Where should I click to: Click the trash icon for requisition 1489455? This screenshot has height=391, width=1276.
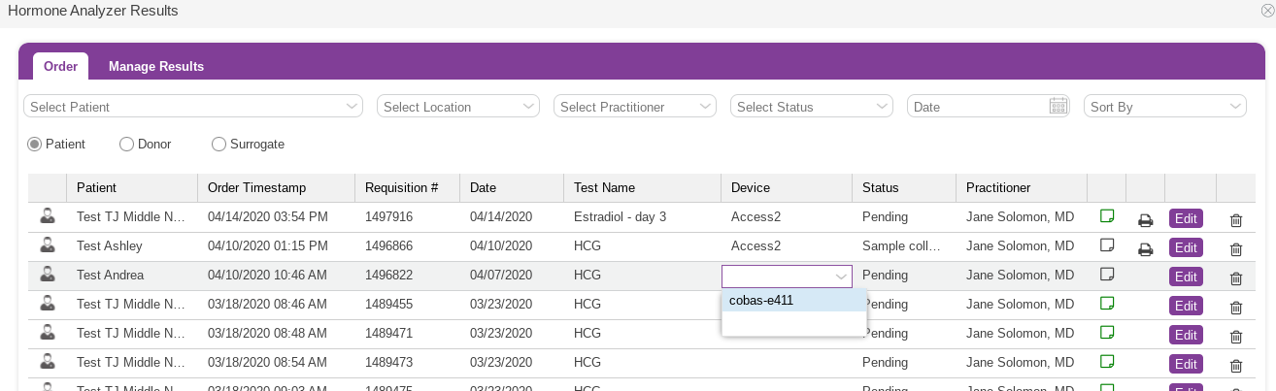pyautogui.click(x=1236, y=308)
